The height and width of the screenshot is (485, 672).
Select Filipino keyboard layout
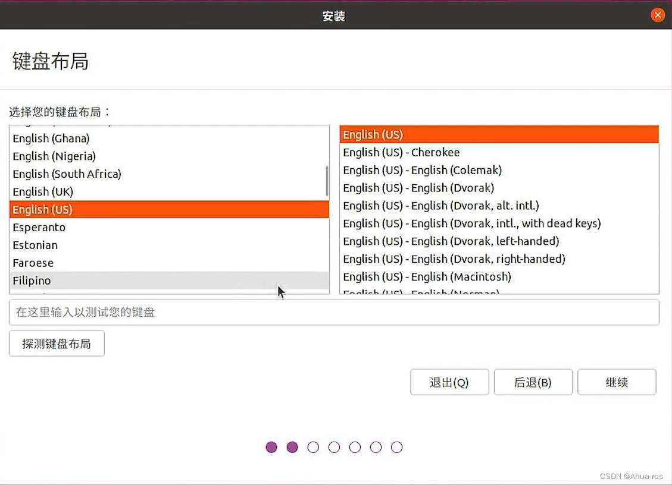pos(169,281)
